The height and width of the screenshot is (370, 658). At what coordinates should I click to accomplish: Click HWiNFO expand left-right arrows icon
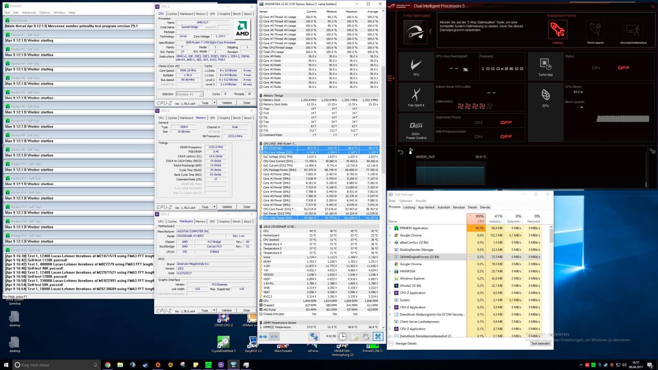pyautogui.click(x=263, y=336)
